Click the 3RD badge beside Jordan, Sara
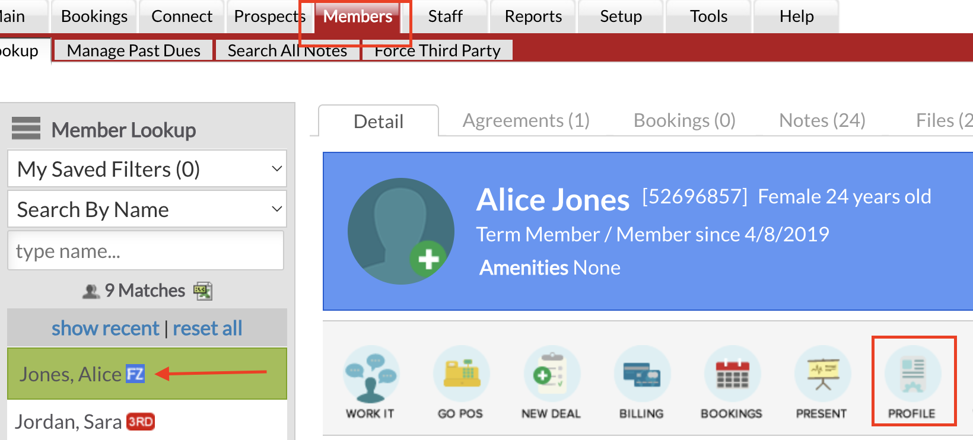This screenshot has height=440, width=973. pyautogui.click(x=141, y=421)
